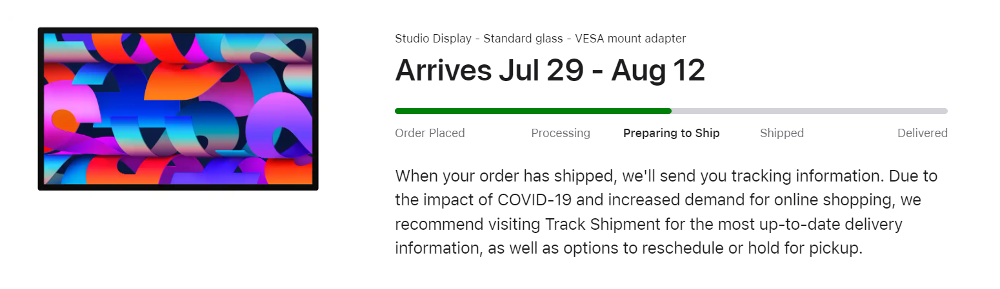
Task: Click the Studio Display product description line
Action: click(x=540, y=39)
